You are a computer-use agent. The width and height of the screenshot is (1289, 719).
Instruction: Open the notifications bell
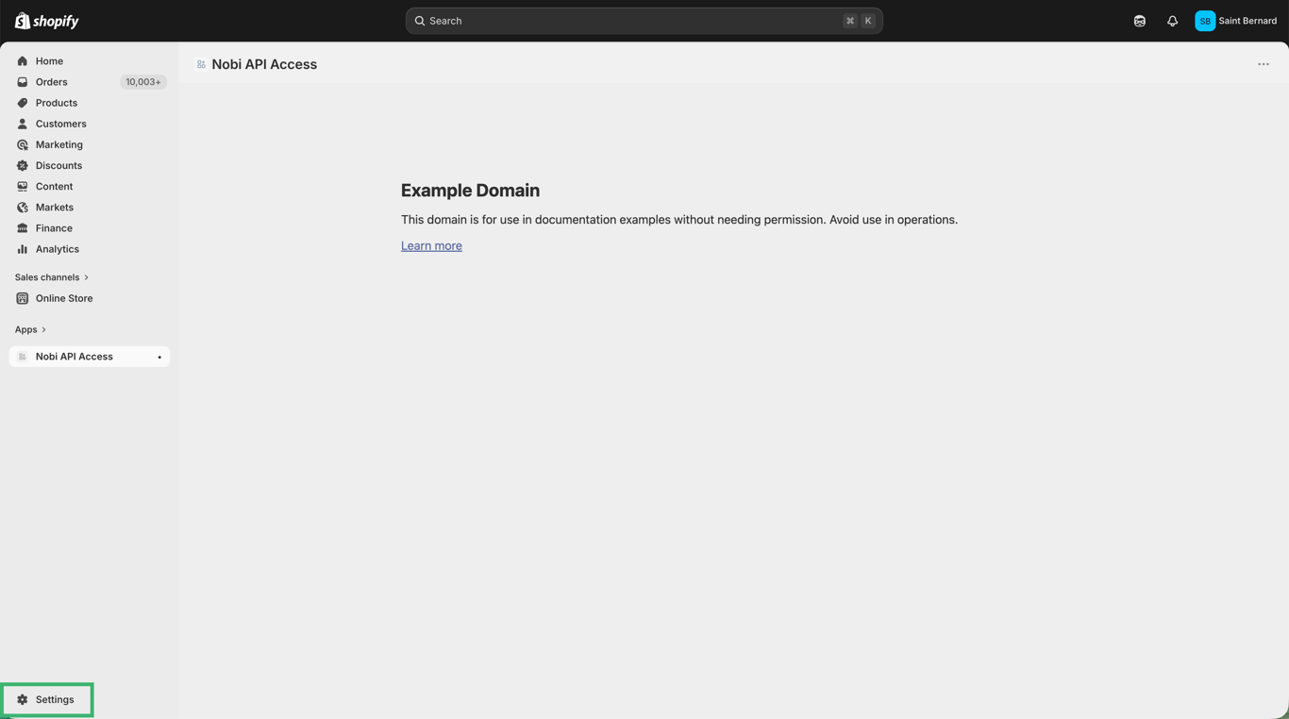click(1173, 21)
